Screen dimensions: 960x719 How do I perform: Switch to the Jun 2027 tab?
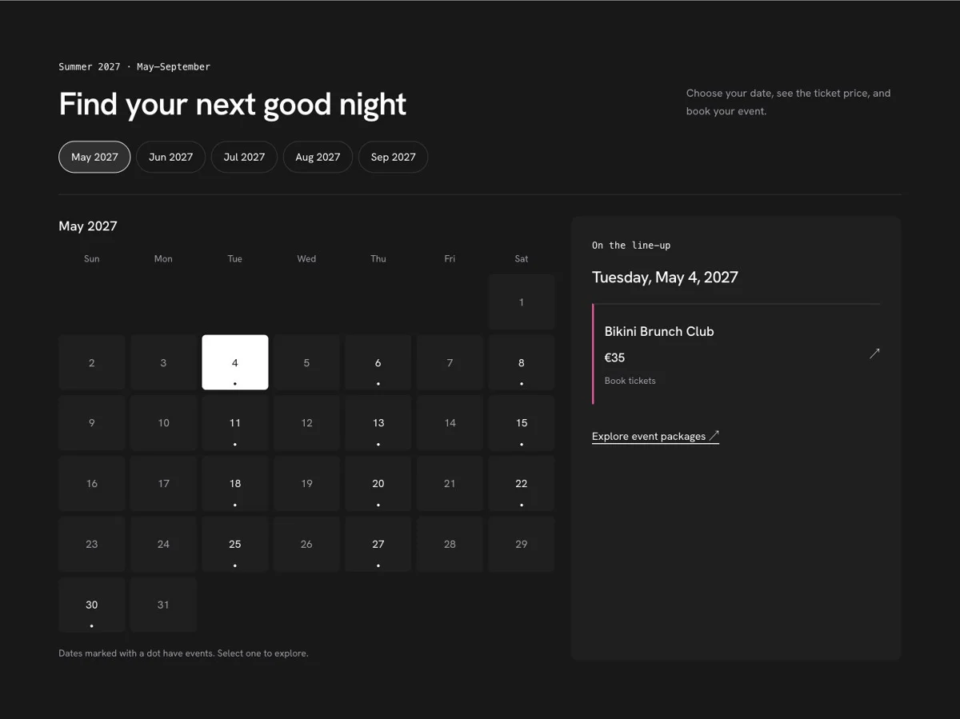pos(170,157)
